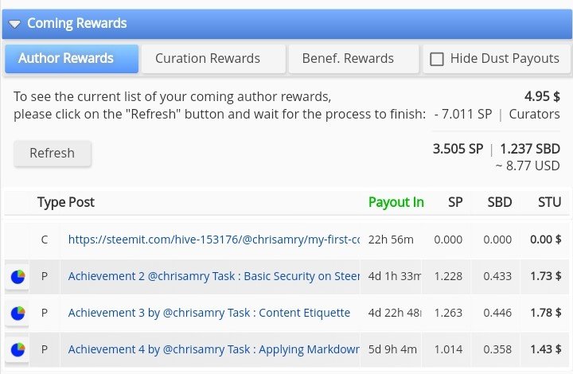Open Achievement 4 Applying Markdown post link
The height and width of the screenshot is (374, 573).
[213, 349]
